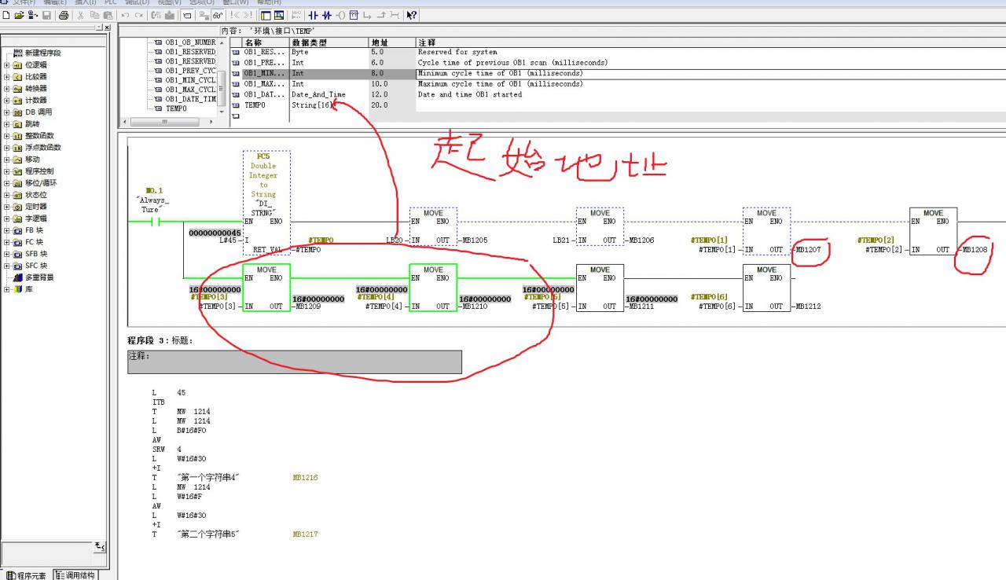Click the MB1207 output operand
The width and height of the screenshot is (1006, 580).
coord(808,249)
